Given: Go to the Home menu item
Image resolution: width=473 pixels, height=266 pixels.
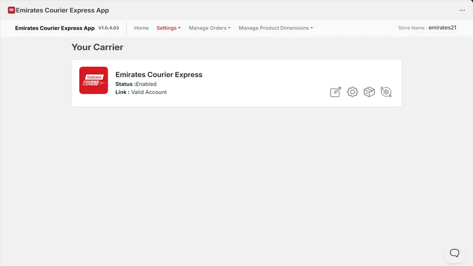Looking at the screenshot, I should (141, 28).
